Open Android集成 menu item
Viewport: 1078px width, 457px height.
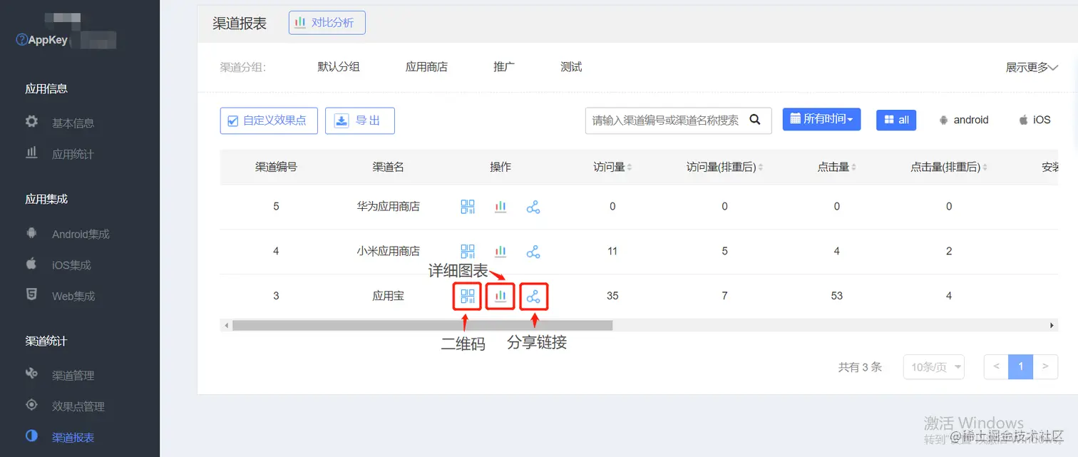(81, 234)
